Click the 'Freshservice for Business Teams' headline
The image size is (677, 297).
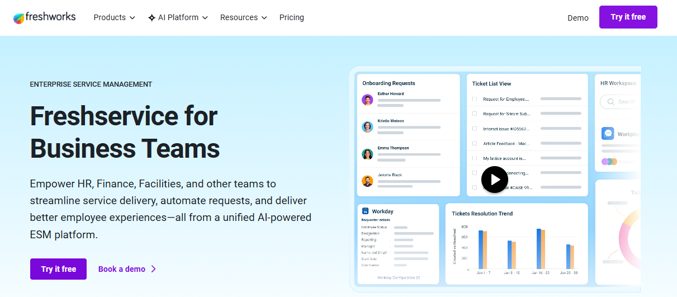click(x=125, y=133)
